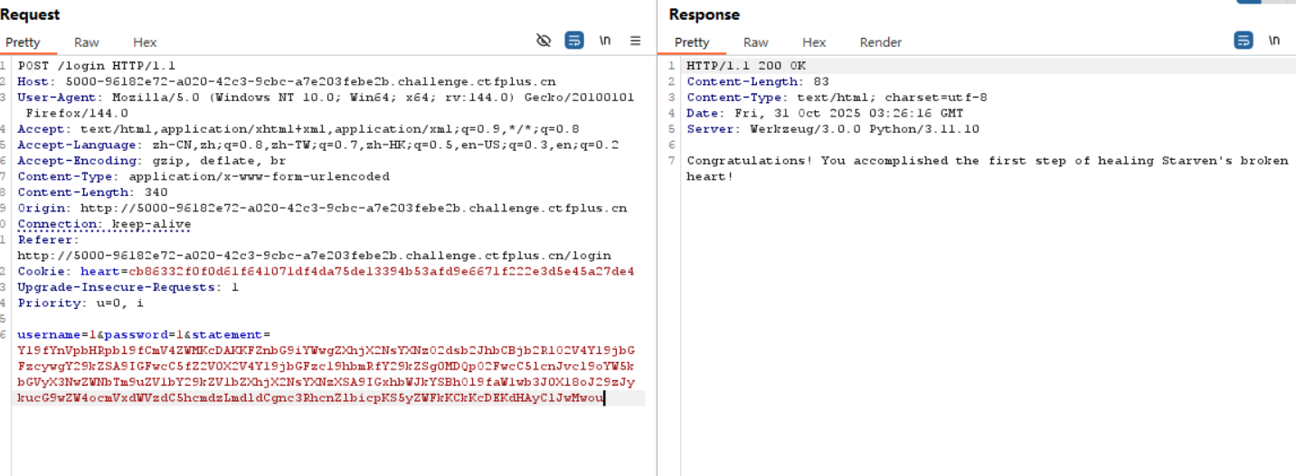Switch Request view to Raw tab
Screen dimensions: 1296x476
(x=87, y=42)
